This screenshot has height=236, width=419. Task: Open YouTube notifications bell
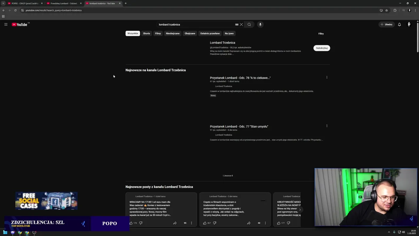tap(399, 25)
